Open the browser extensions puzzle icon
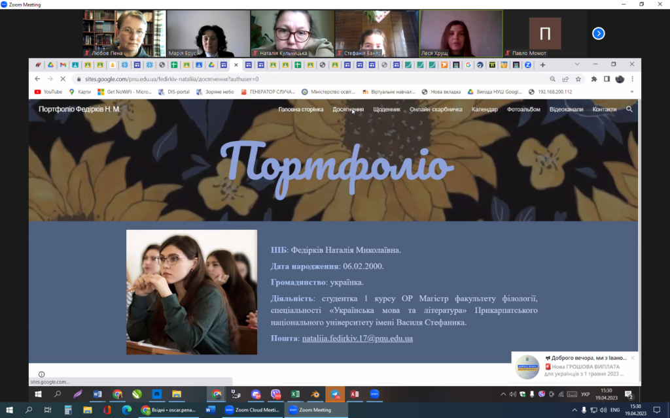The image size is (670, 418). click(594, 79)
